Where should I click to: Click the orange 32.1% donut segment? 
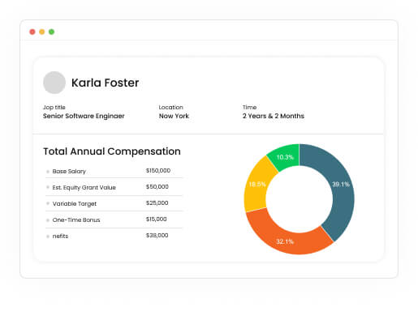(286, 241)
